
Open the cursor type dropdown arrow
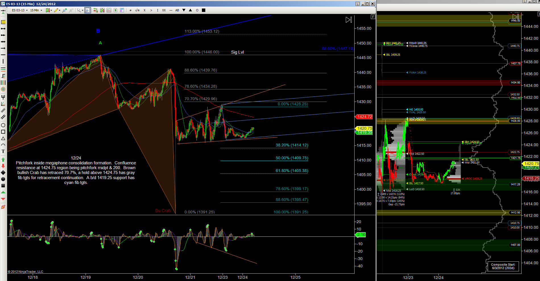click(82, 11)
